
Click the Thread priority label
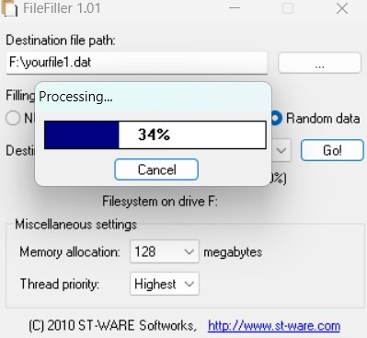(60, 284)
